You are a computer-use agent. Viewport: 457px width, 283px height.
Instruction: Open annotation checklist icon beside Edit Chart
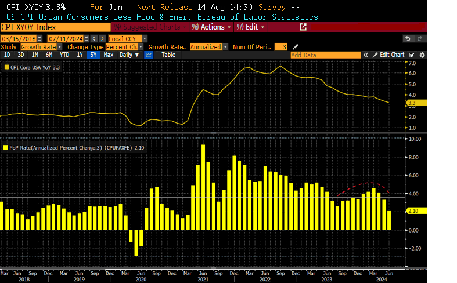point(412,55)
